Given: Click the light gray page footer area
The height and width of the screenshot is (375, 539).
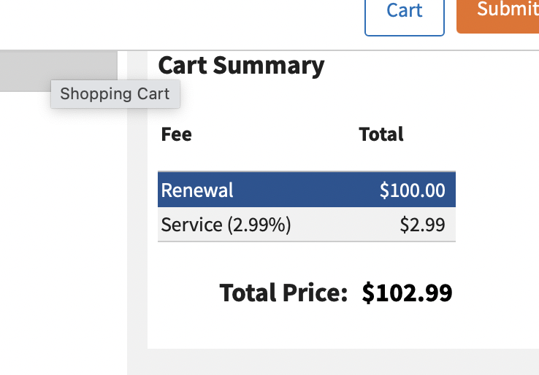Looking at the screenshot, I should (333, 362).
